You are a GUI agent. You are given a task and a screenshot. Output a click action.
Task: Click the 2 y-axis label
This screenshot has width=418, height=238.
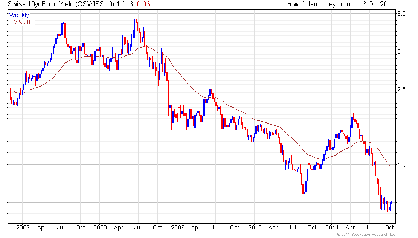pos(399,127)
